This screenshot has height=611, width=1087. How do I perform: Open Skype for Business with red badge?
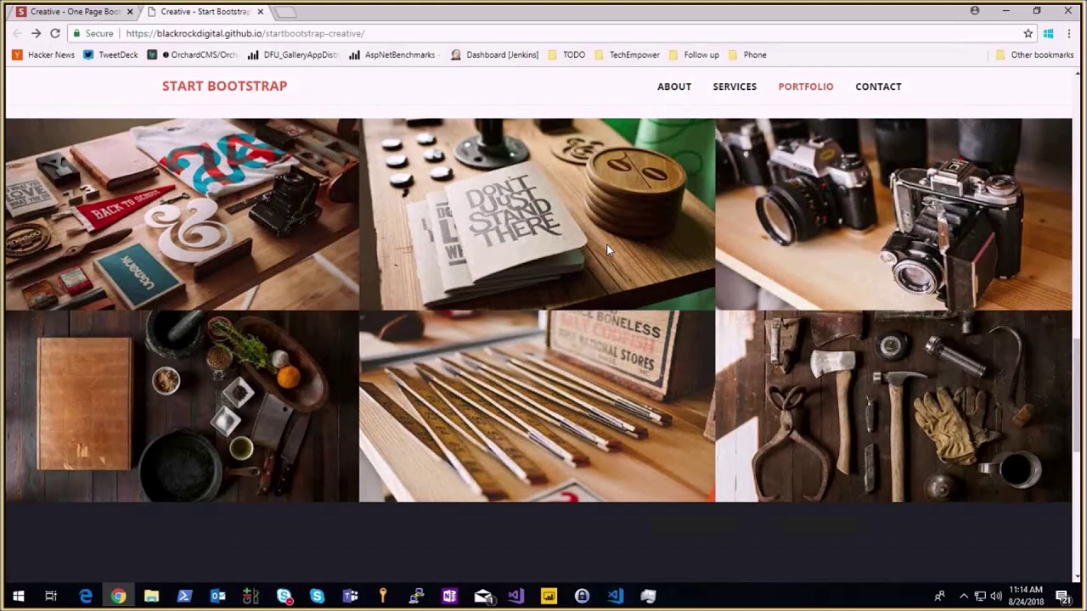(x=284, y=596)
